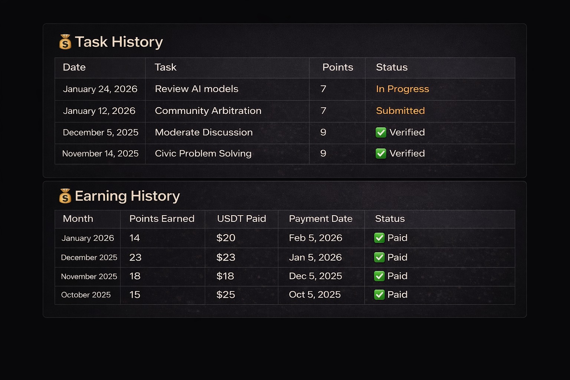This screenshot has width=570, height=380.
Task: Click the Paid checkmark for January 2026
Action: 379,238
